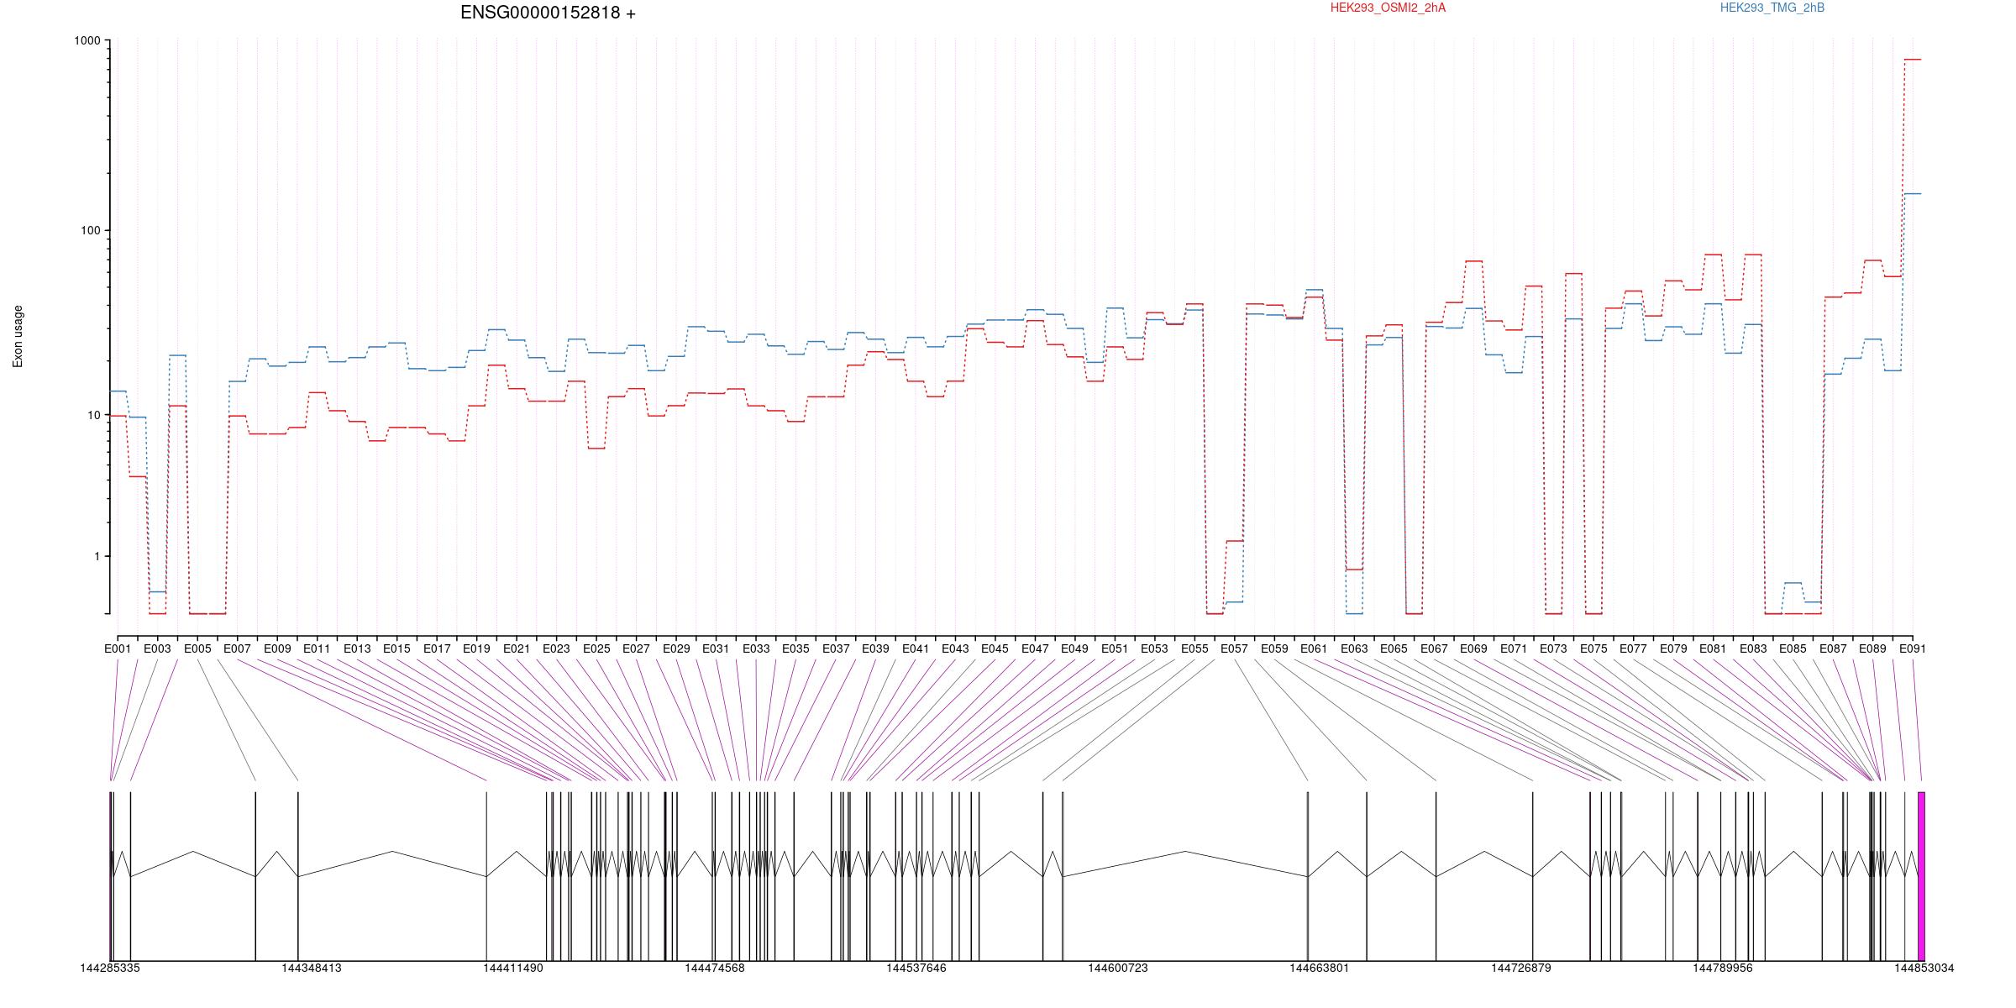Click exon label E073
Viewport: 2016px width, 1008px height.
1554,648
